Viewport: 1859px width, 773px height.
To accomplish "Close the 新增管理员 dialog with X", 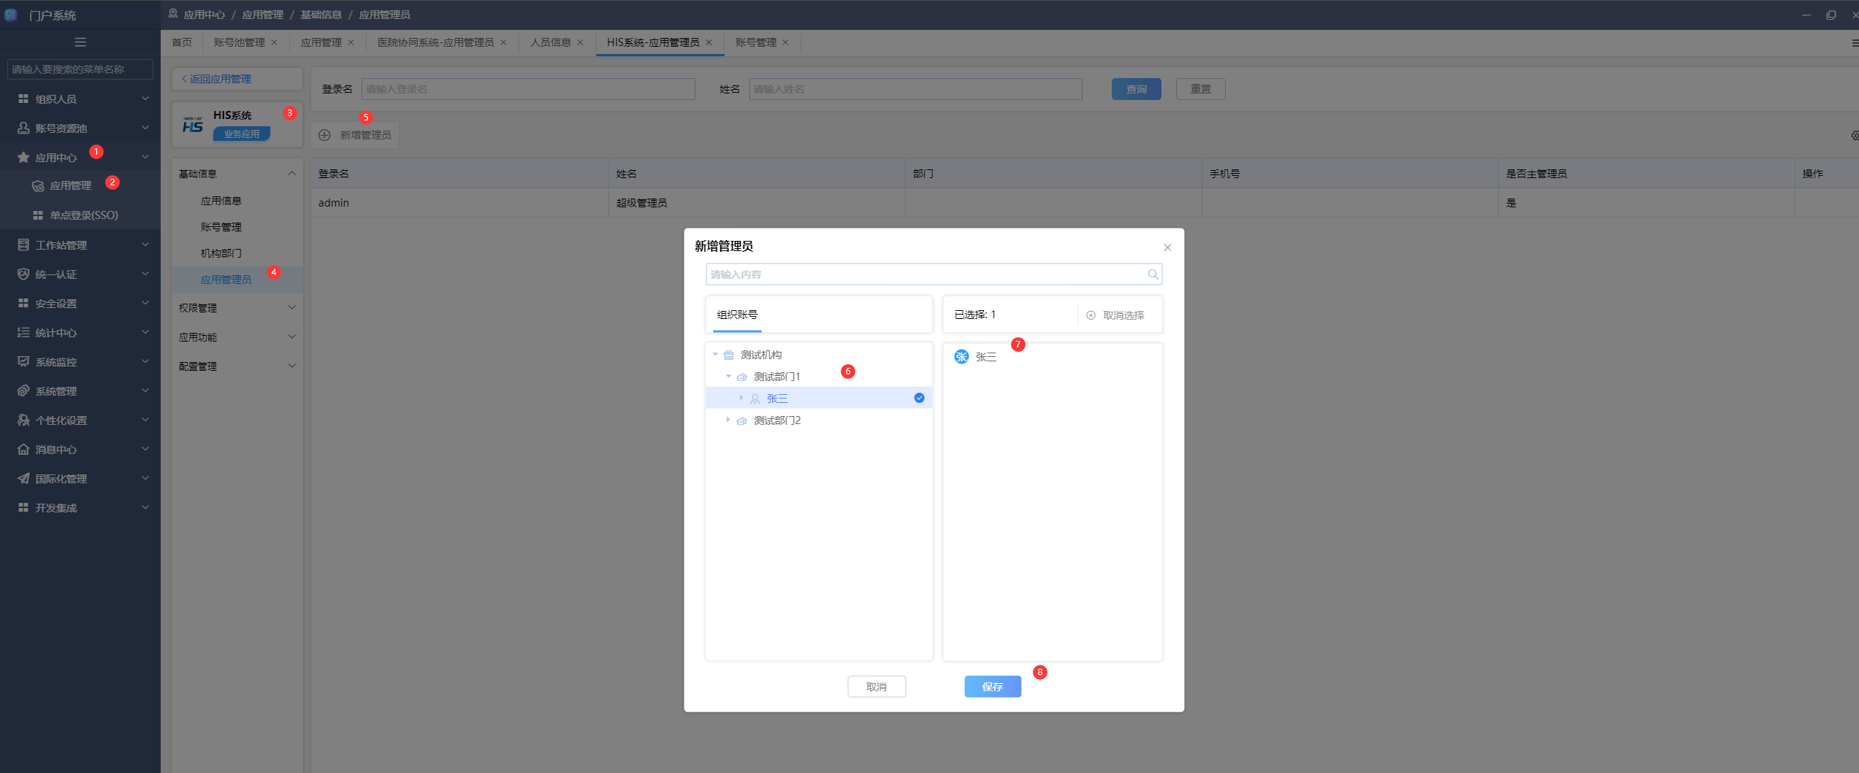I will pyautogui.click(x=1167, y=247).
